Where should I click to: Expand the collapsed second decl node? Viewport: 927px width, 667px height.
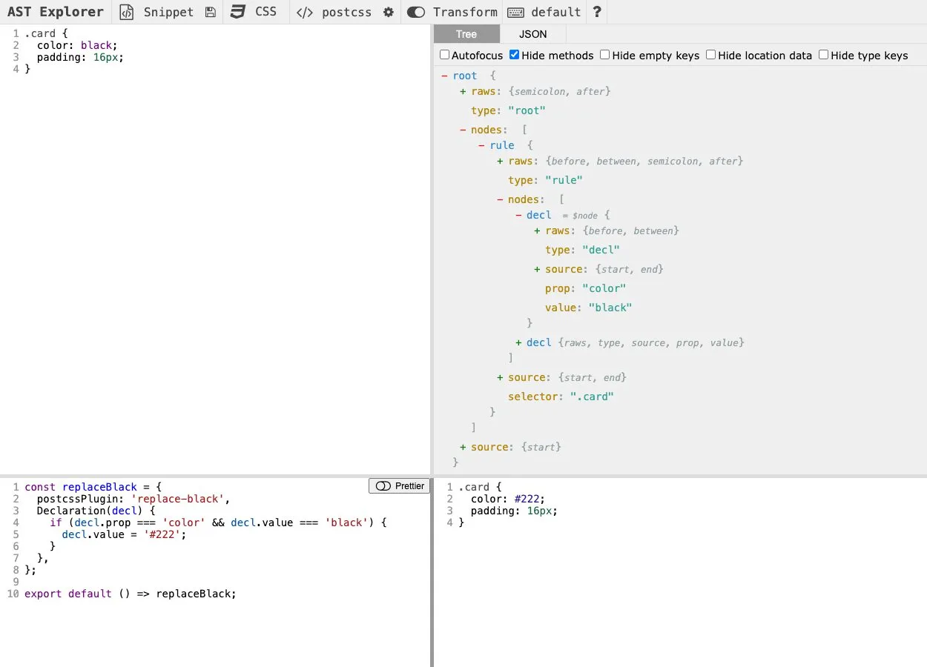pos(518,342)
